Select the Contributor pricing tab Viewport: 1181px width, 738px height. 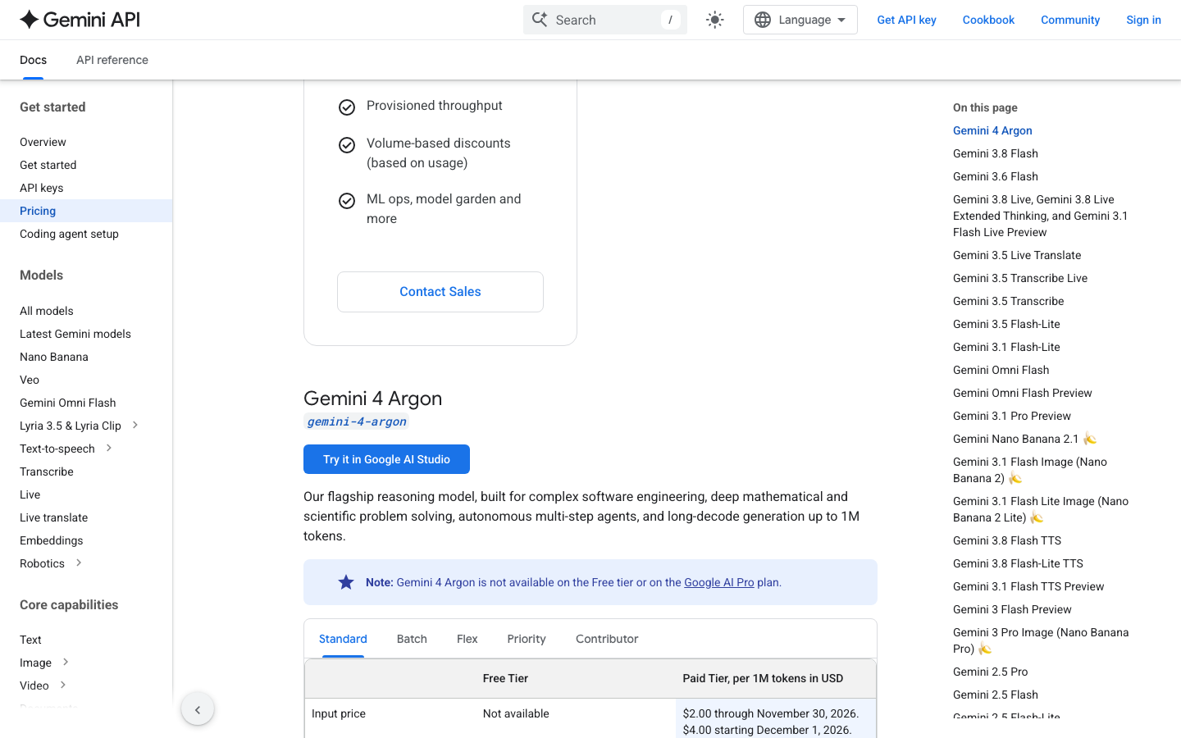[x=607, y=639]
